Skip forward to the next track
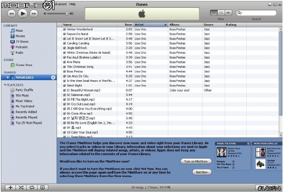The image size is (283, 192). point(34,14)
